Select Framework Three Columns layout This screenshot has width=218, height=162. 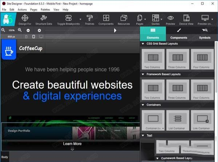click(178, 90)
